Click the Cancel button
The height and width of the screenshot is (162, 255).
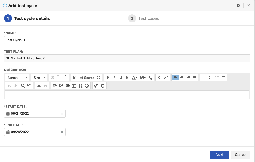tap(240, 155)
